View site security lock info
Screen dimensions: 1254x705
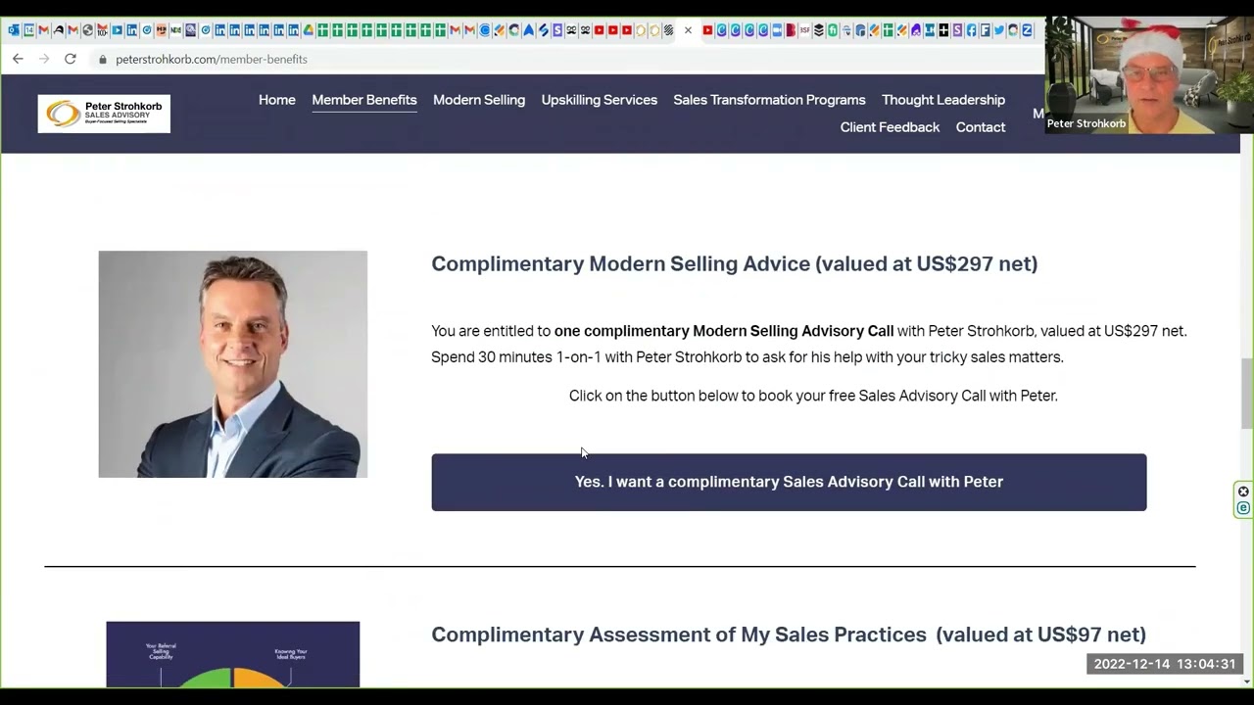point(102,60)
